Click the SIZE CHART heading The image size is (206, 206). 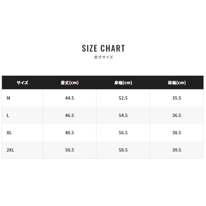coord(103,48)
